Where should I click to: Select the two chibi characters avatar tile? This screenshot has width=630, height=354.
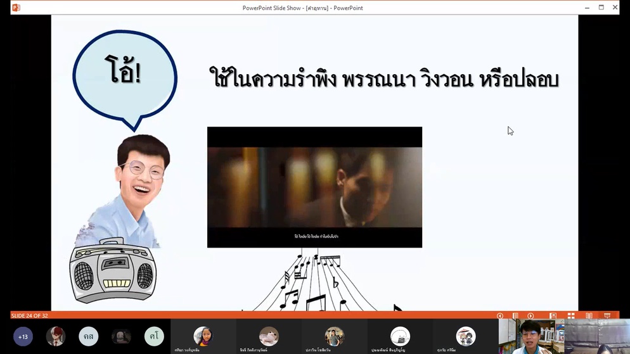click(466, 336)
